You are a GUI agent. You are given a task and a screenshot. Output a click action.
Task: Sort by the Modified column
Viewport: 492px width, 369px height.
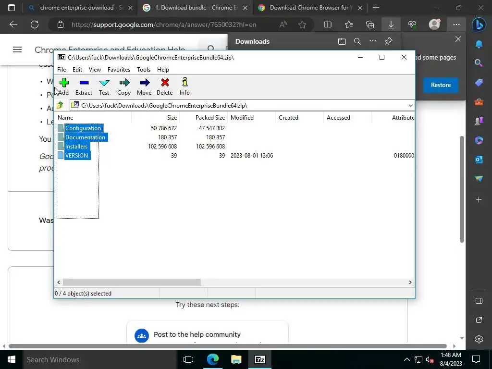[252, 118]
